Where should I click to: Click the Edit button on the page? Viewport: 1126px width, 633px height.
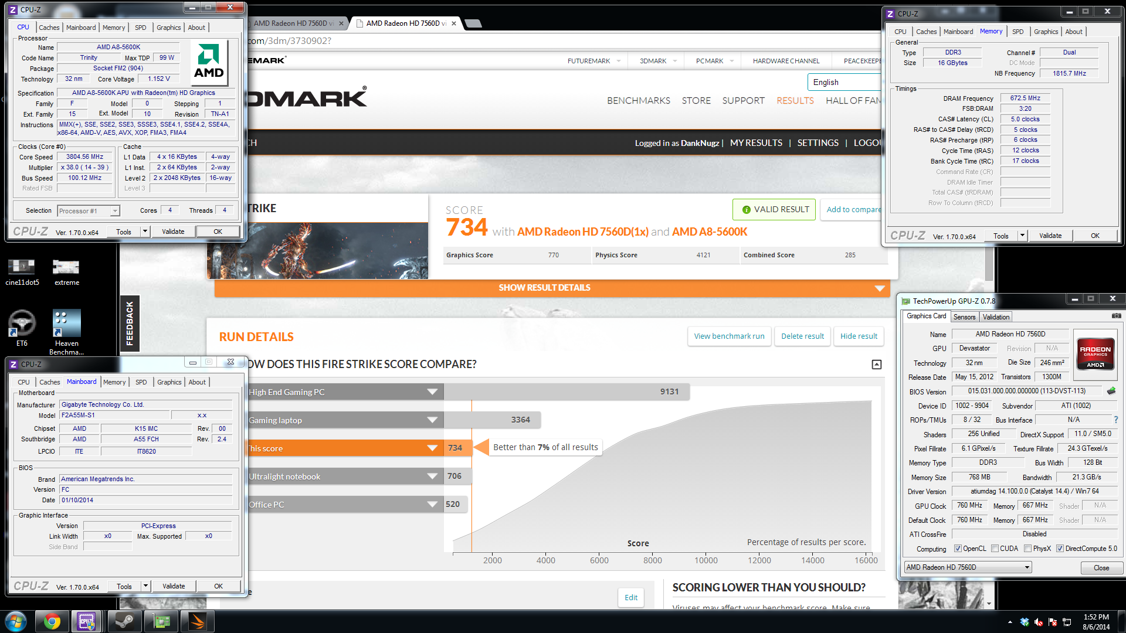(x=631, y=598)
